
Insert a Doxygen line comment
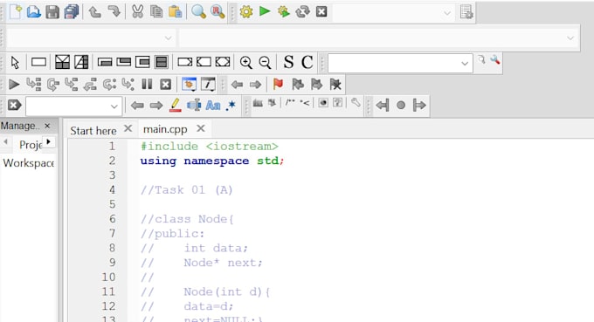point(305,102)
